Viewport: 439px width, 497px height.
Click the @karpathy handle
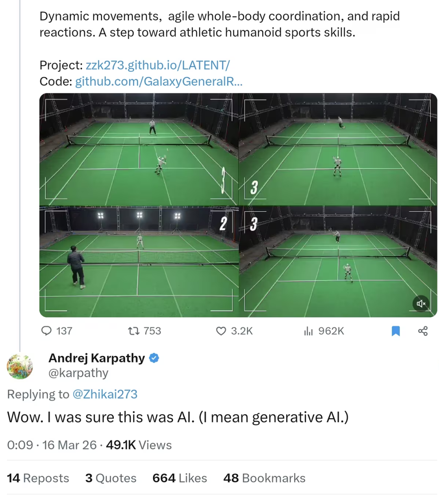(78, 373)
